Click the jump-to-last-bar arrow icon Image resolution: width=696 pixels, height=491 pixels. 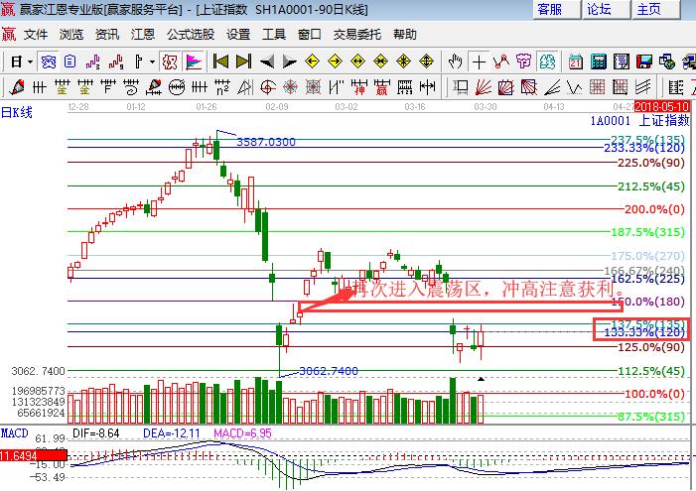tap(243, 61)
